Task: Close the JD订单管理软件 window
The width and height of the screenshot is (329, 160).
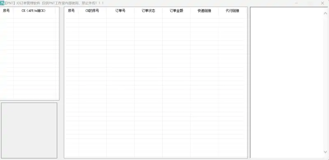Action: pos(322,3)
